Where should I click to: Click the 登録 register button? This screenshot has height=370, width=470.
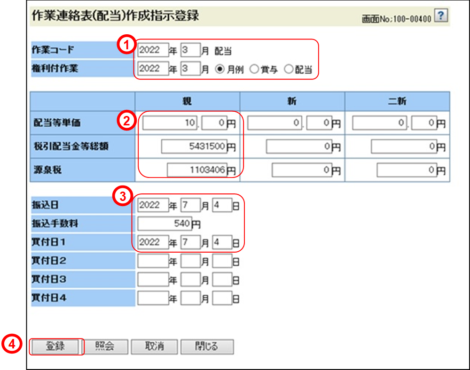pos(56,347)
